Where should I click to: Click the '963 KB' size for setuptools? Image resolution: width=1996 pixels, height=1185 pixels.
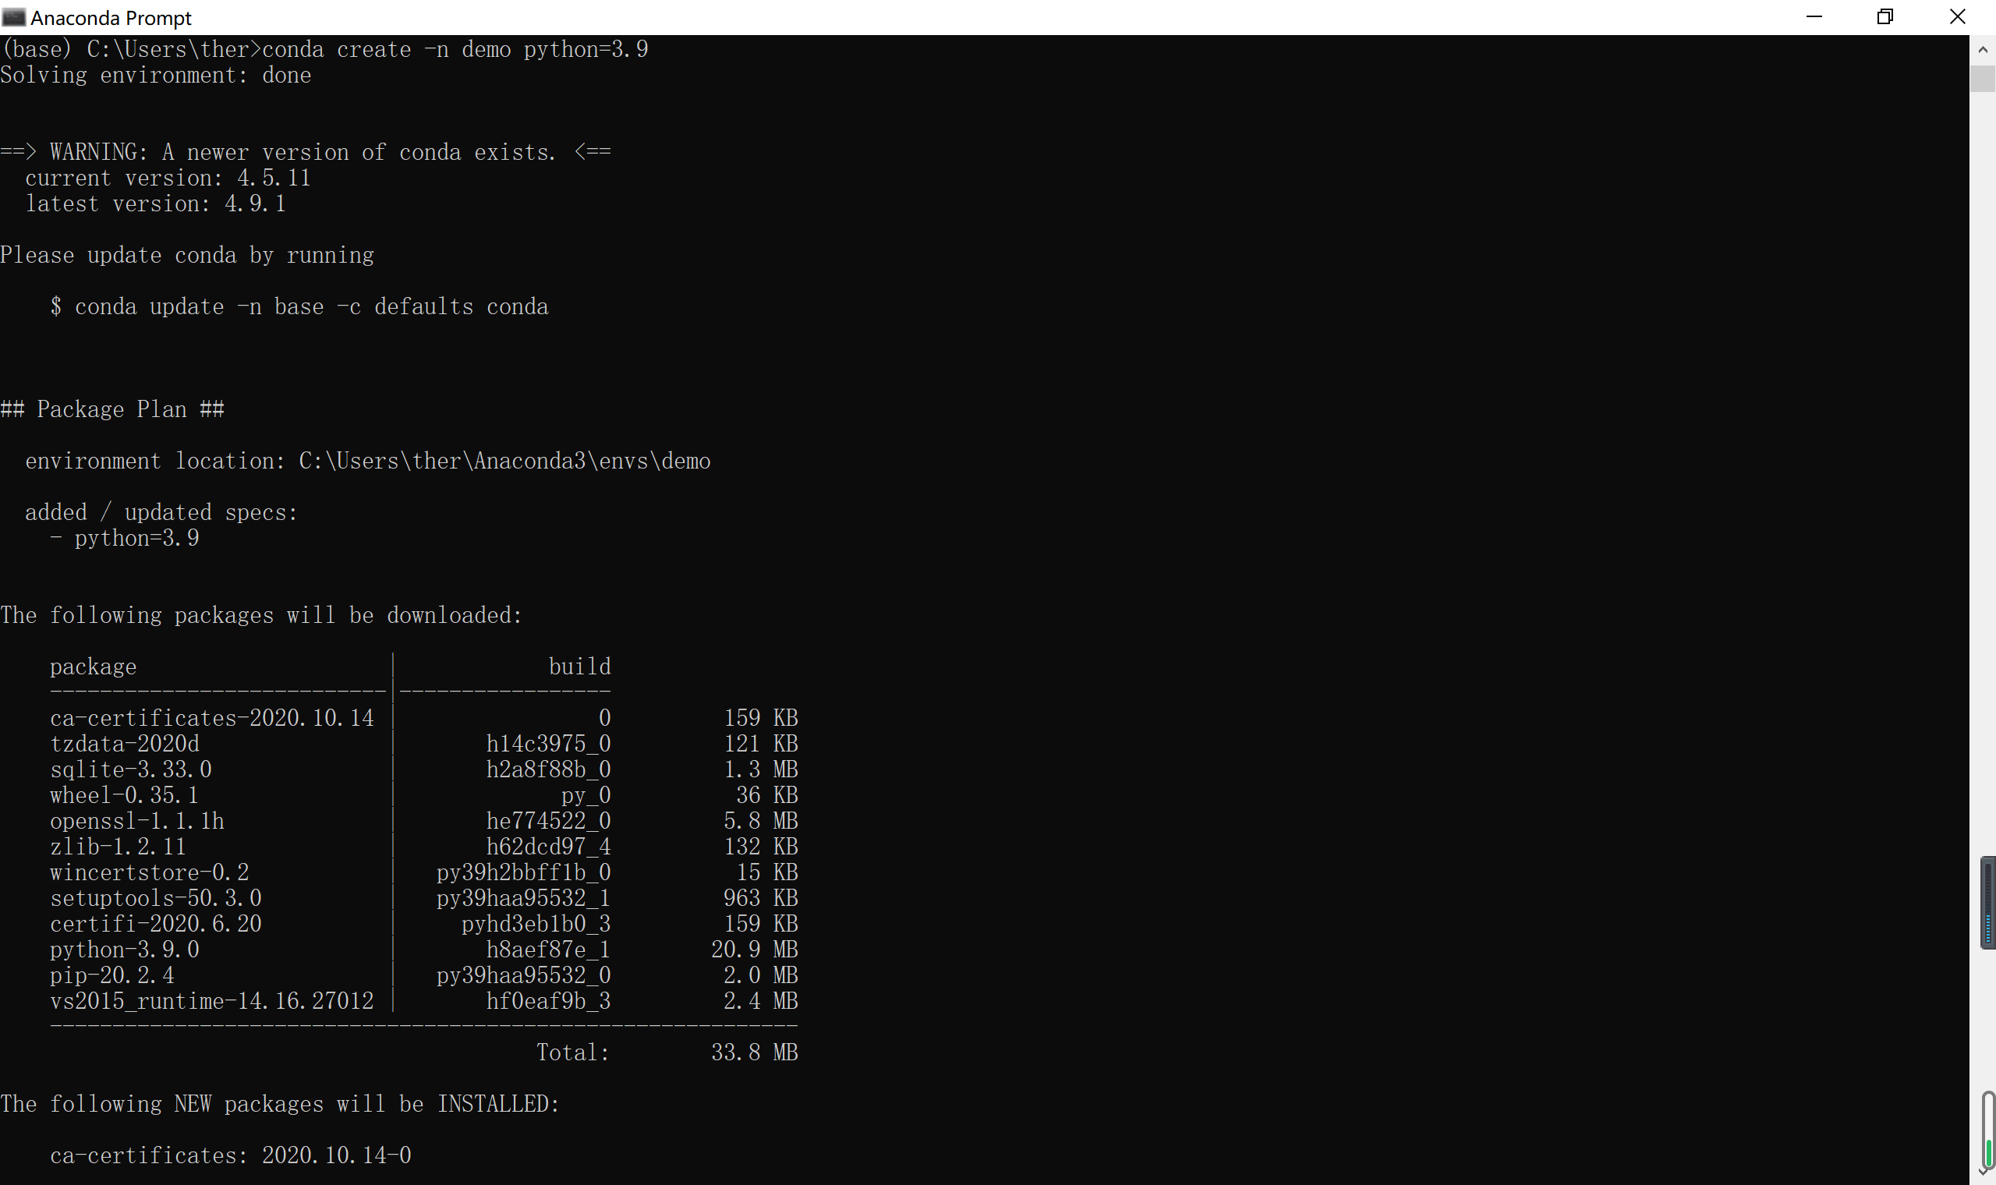pyautogui.click(x=761, y=898)
